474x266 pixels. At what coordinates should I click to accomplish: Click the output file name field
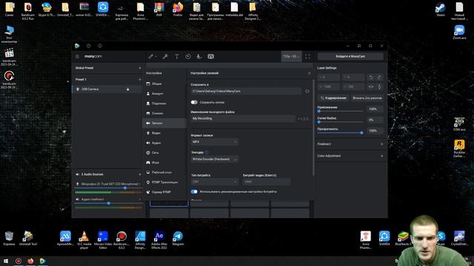[x=243, y=118]
